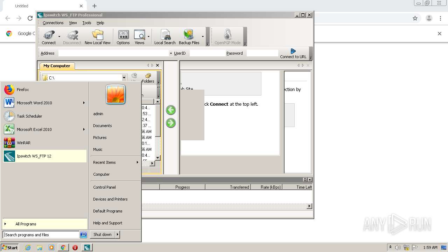Open the Help menu in WS_FTP
Viewport: 448px width, 252px height.
click(x=100, y=23)
